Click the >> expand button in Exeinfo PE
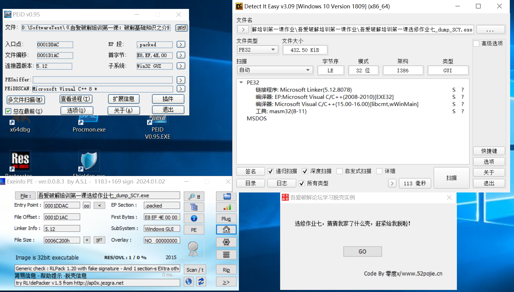The height and width of the screenshot is (292, 514). (x=226, y=282)
